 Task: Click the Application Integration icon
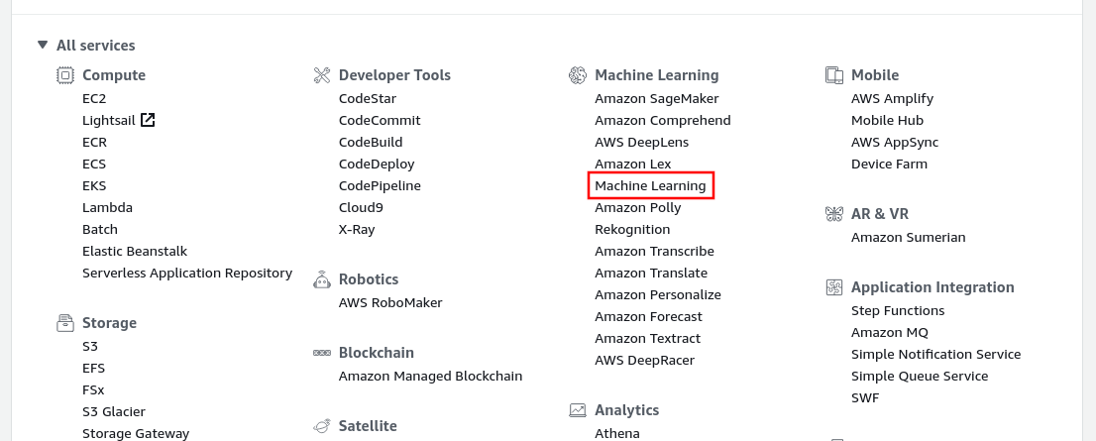pos(834,287)
